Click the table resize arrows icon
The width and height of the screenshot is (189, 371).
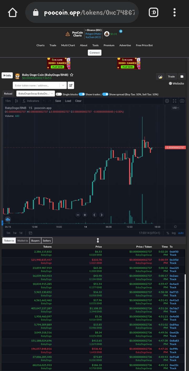[98, 240]
